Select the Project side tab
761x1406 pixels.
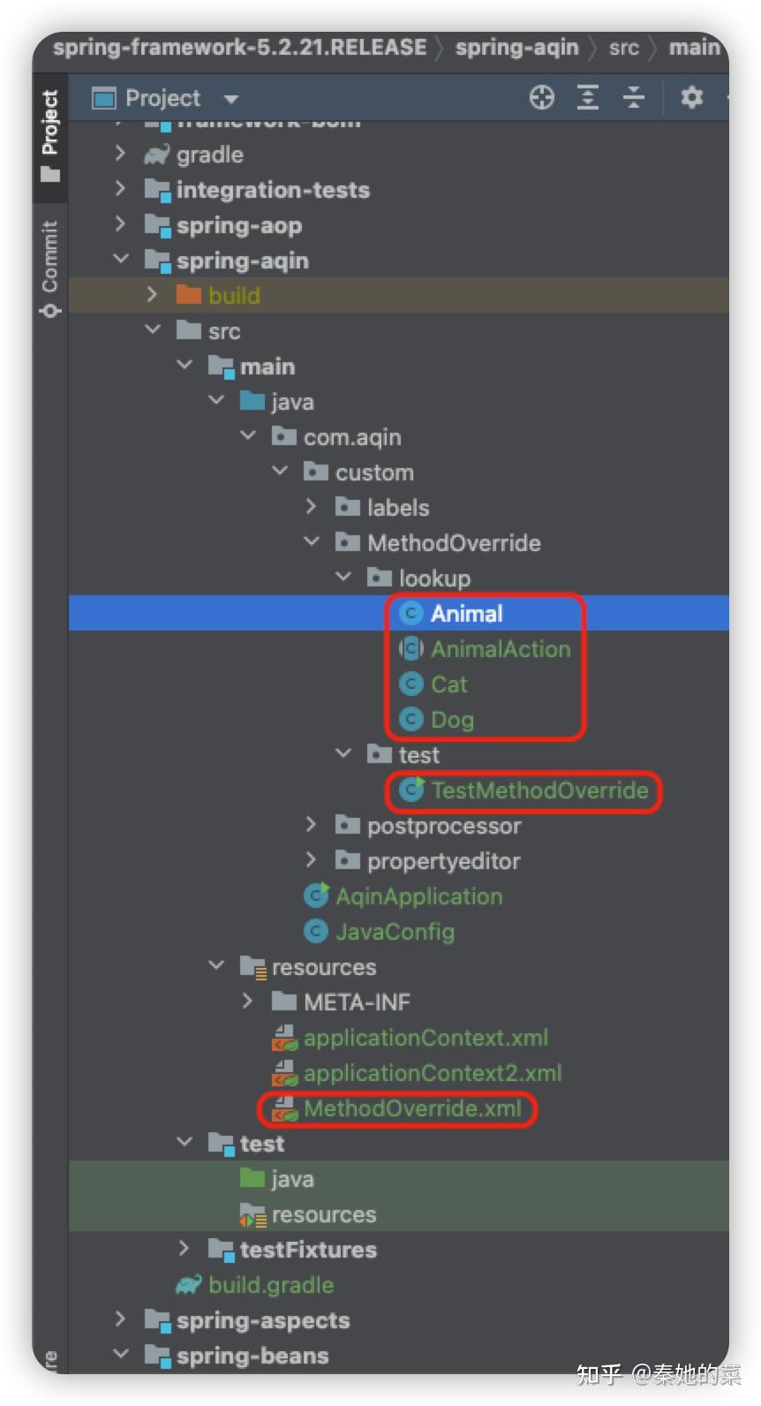tap(50, 134)
